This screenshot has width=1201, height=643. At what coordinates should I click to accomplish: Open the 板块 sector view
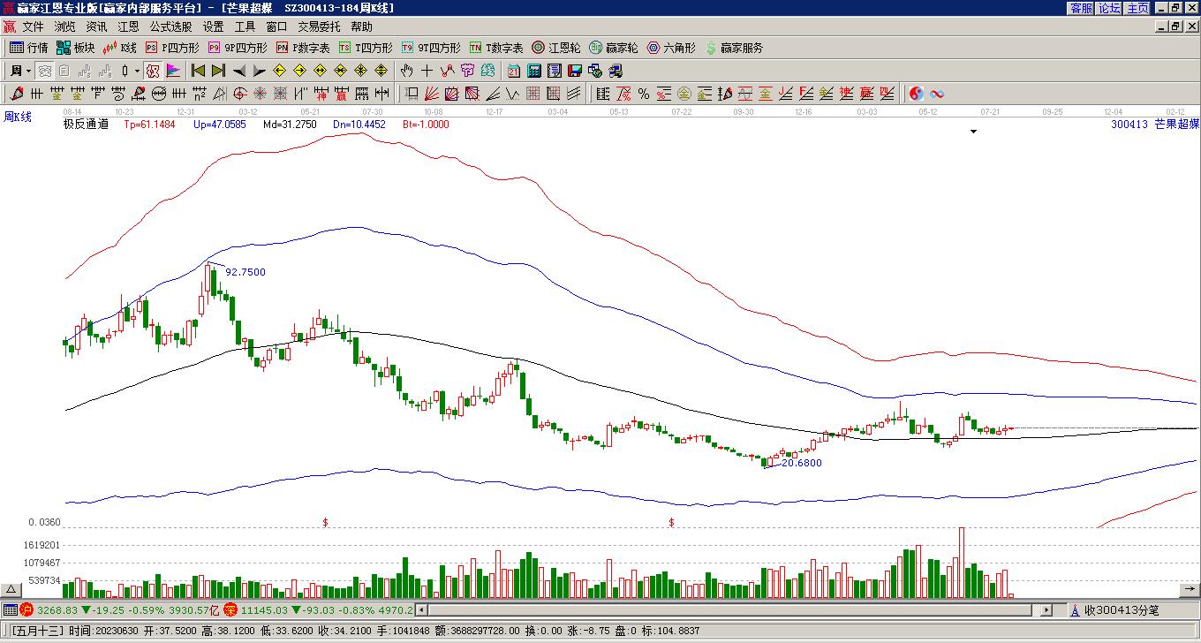point(75,48)
